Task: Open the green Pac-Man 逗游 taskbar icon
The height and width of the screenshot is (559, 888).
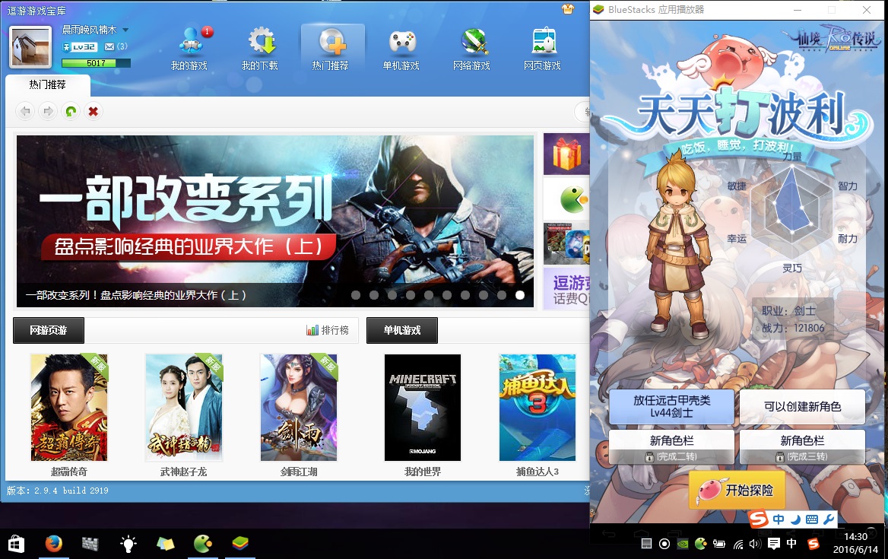Action: (203, 545)
